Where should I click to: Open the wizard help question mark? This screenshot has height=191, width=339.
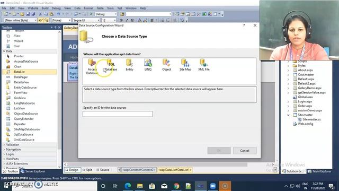tap(244, 25)
